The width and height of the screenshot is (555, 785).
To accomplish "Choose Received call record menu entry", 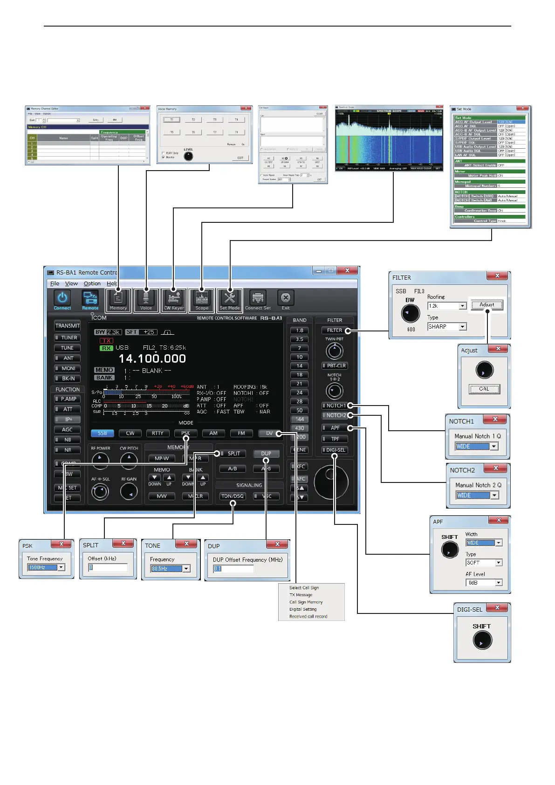I will [308, 616].
